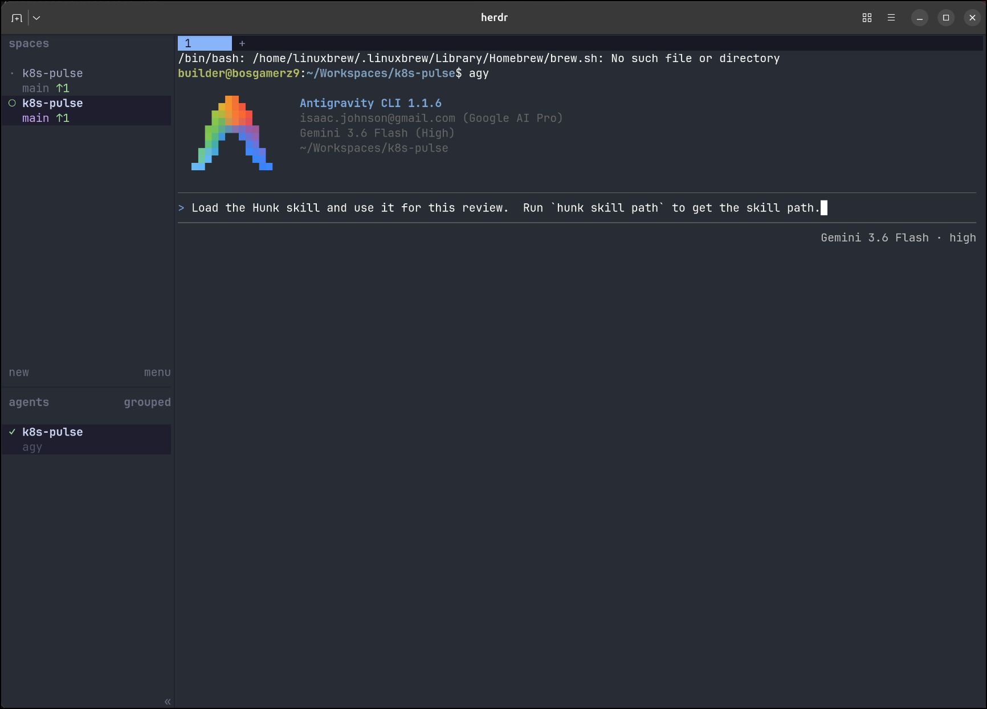Click the 'agents' section header
The height and width of the screenshot is (709, 987).
(28, 402)
